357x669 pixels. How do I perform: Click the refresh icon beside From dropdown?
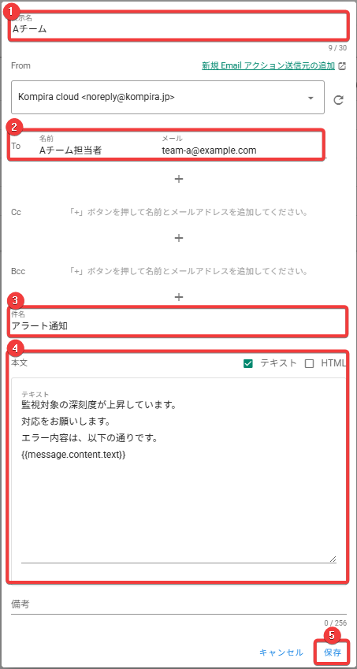coord(339,100)
